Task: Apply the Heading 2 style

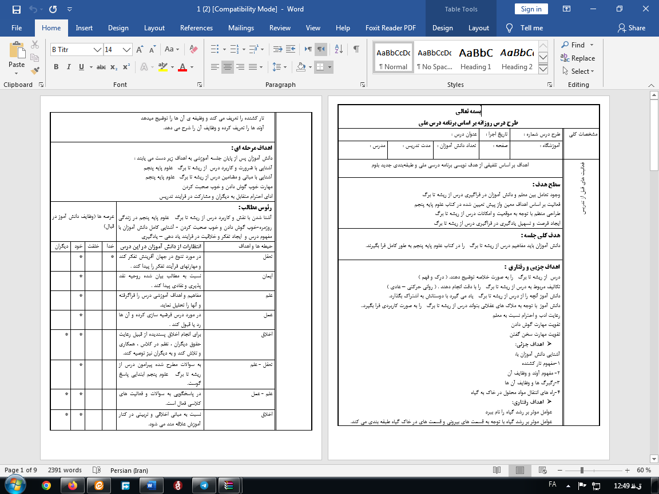Action: coord(517,58)
